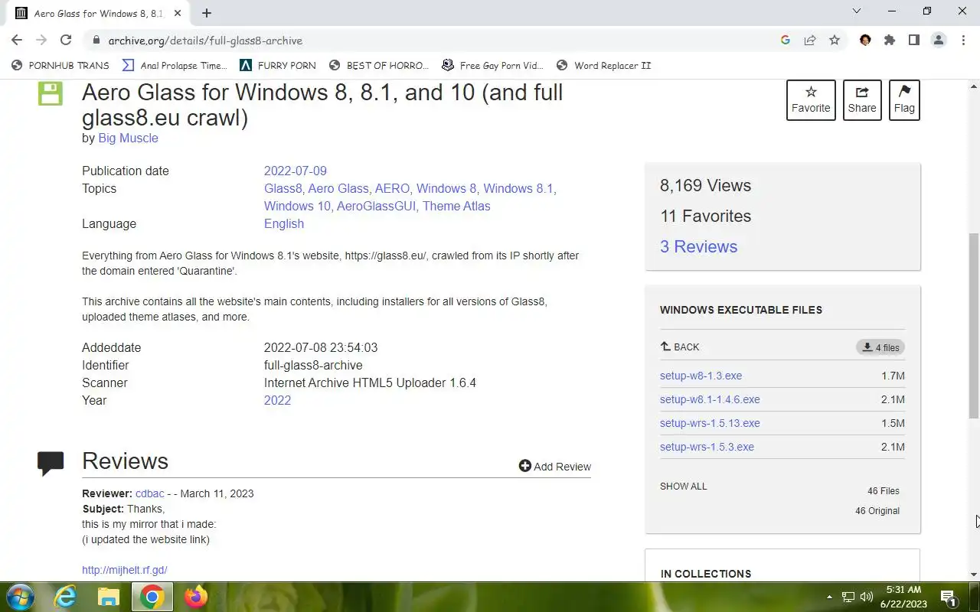
Task: Flag this item
Action: [x=904, y=99]
